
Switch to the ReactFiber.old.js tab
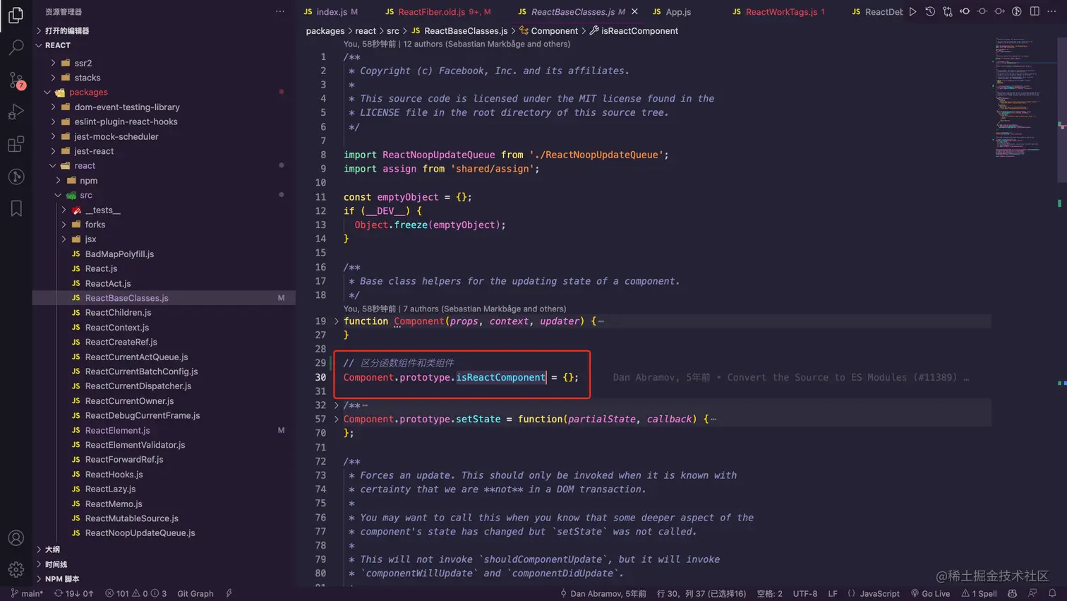[438, 11]
